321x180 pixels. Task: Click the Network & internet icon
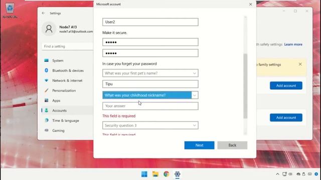(47, 80)
